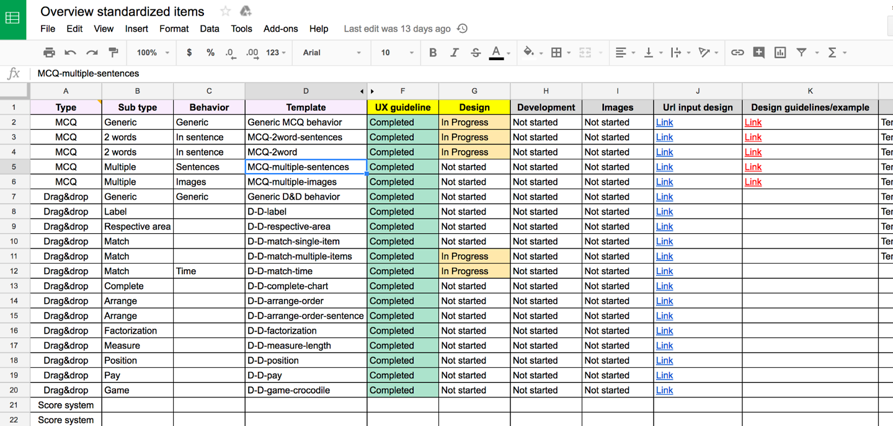Image resolution: width=893 pixels, height=426 pixels.
Task: Click the Vertical align icon
Action: point(649,53)
